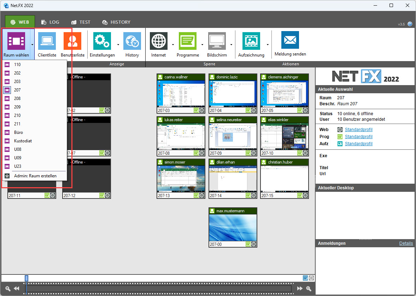The height and width of the screenshot is (296, 416).
Task: Click the green icon next to Prog profile
Action: 340,137
